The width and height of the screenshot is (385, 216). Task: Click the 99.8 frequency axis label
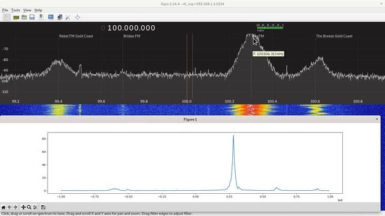[144, 101]
